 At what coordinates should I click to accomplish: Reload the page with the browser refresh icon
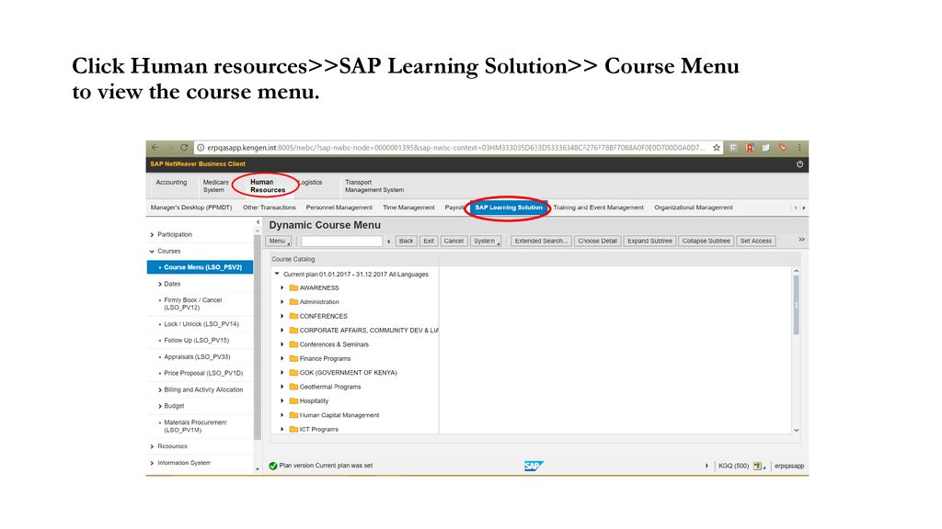point(184,148)
